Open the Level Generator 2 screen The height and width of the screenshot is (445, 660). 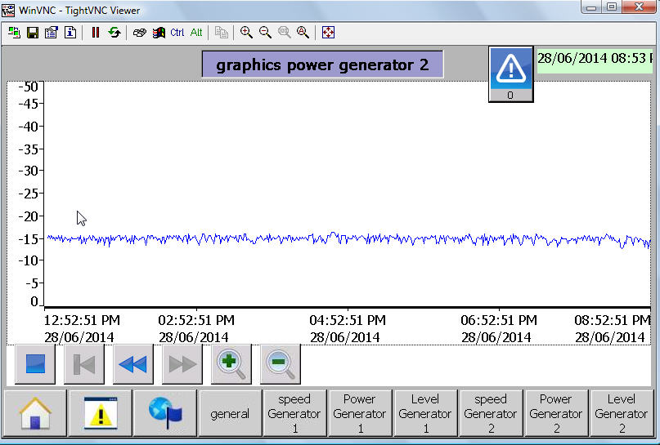(x=621, y=413)
